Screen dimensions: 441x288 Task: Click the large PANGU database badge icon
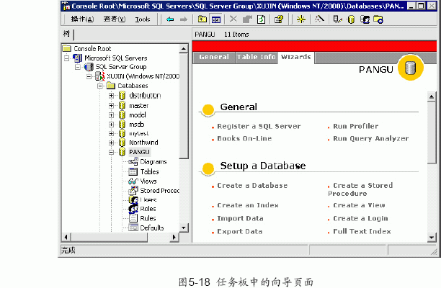tap(410, 68)
